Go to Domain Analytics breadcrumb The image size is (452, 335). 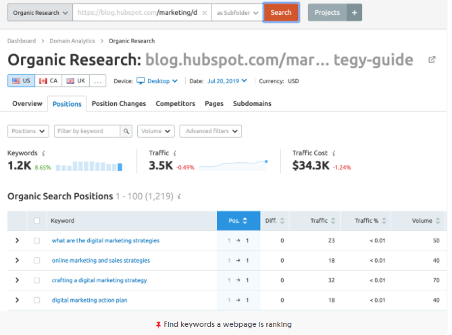72,41
